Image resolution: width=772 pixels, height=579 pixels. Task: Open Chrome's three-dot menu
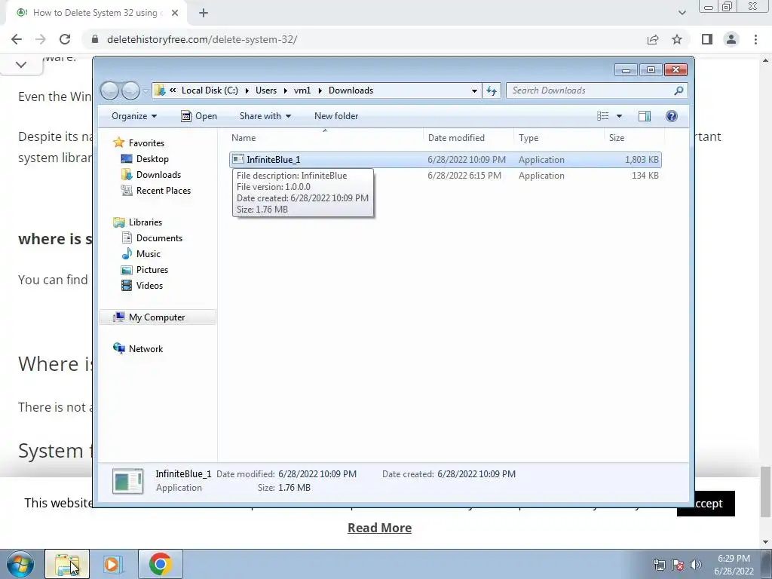755,39
